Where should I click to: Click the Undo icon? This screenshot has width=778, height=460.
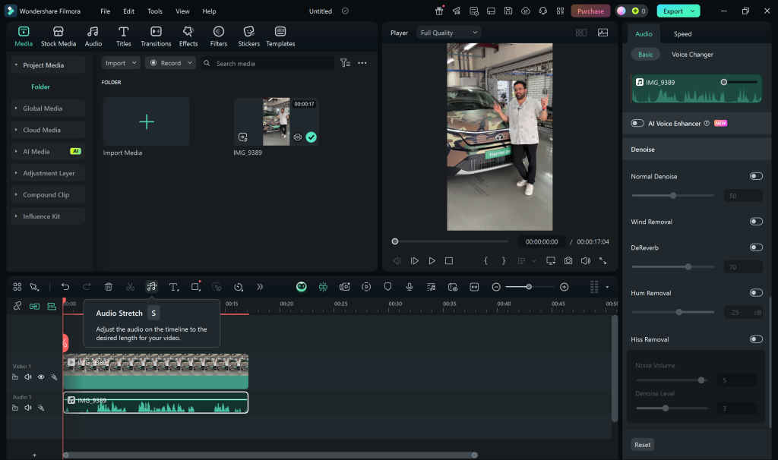[65, 286]
